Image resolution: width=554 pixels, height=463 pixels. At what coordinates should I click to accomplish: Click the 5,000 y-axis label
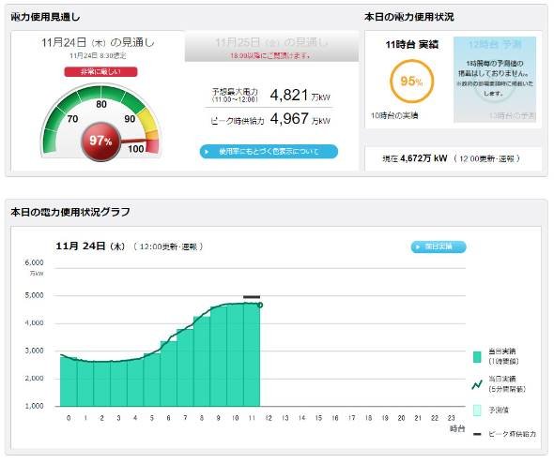pyautogui.click(x=34, y=295)
